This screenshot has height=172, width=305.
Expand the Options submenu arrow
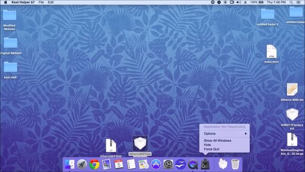pos(246,134)
